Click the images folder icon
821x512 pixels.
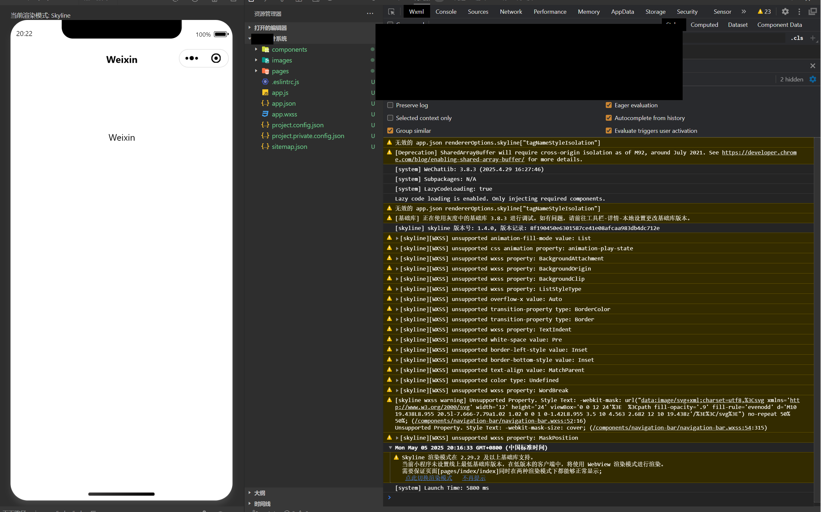coord(265,60)
